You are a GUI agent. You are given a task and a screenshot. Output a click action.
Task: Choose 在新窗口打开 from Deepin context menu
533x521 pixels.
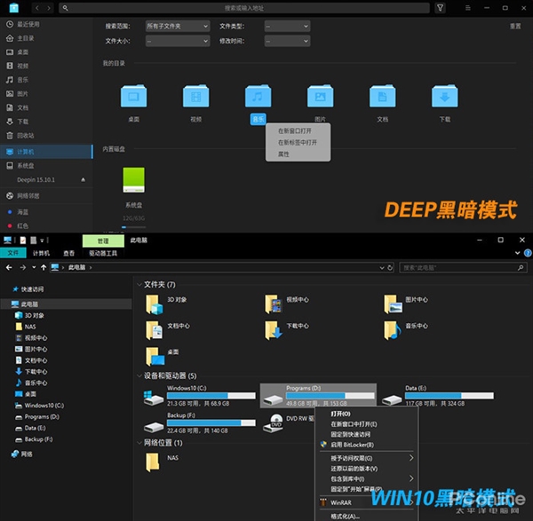[x=295, y=131]
